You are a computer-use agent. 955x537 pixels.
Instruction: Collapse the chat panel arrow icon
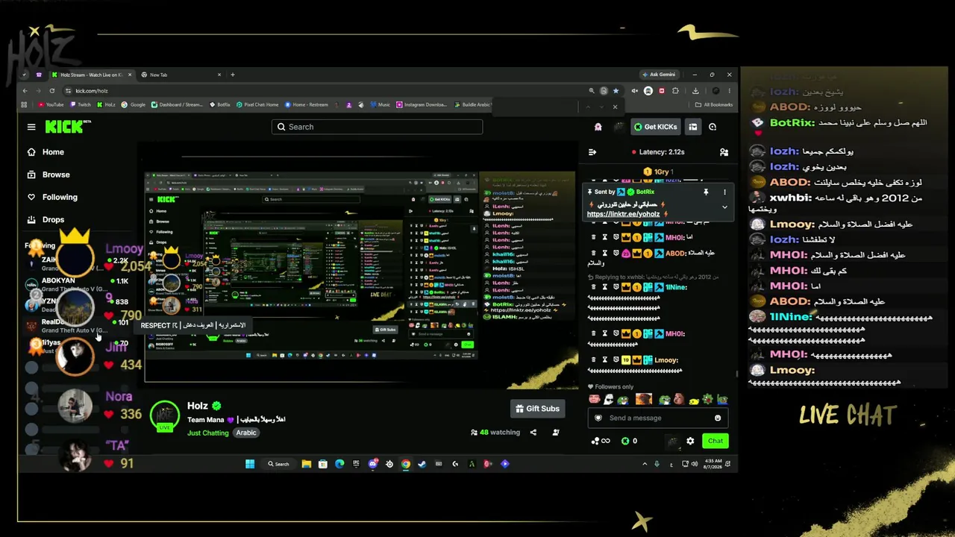[592, 152]
